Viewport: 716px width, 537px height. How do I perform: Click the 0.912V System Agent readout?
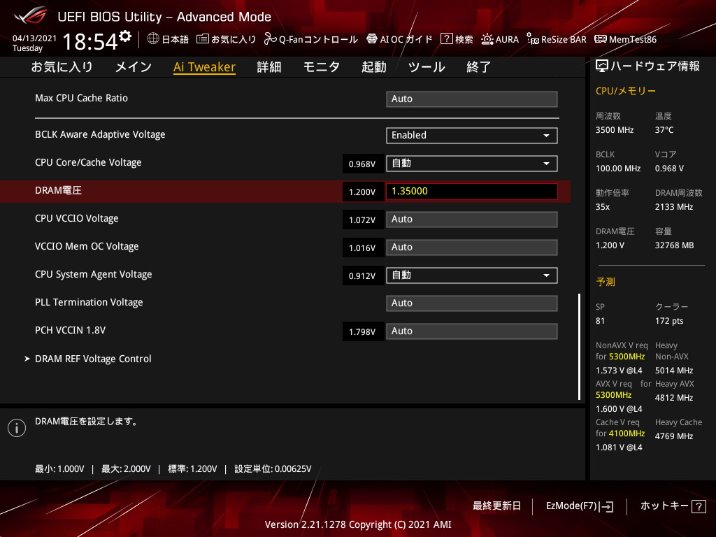click(362, 275)
